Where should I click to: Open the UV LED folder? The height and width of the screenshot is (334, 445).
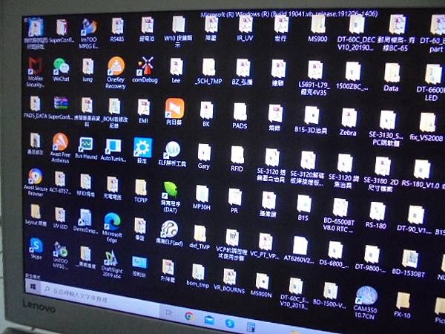61,218
